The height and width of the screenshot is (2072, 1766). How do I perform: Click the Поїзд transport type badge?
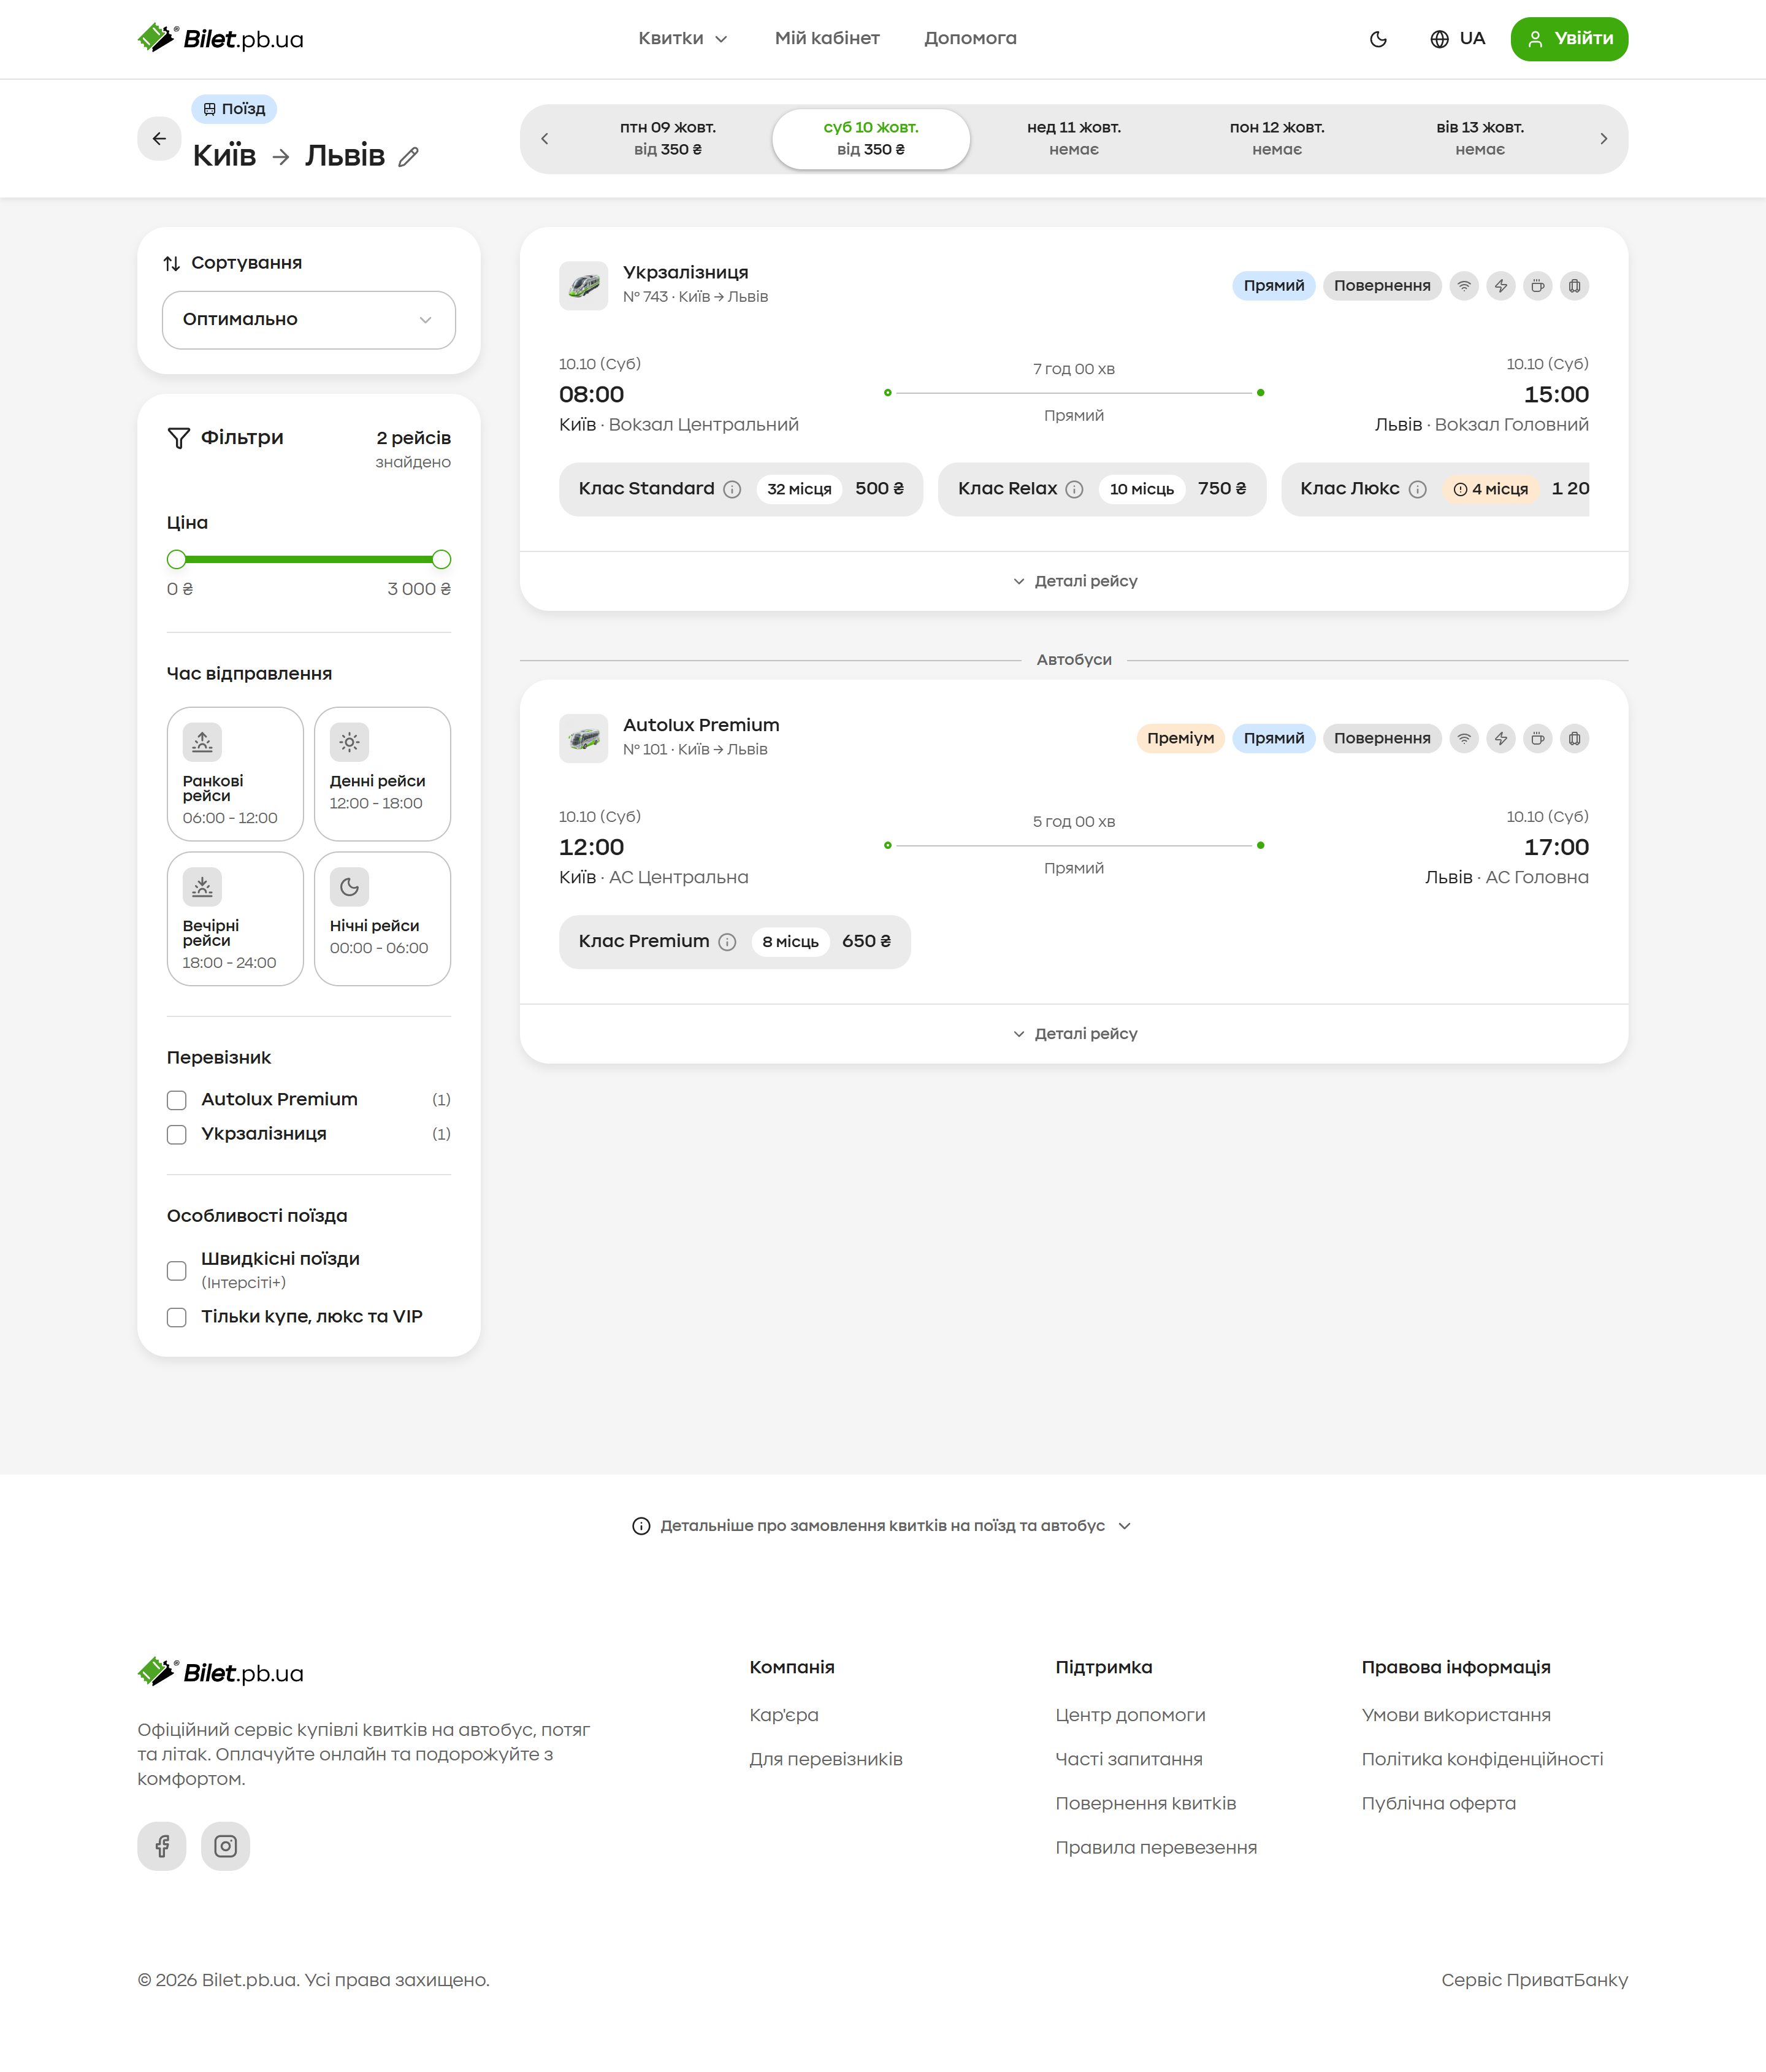[x=234, y=109]
